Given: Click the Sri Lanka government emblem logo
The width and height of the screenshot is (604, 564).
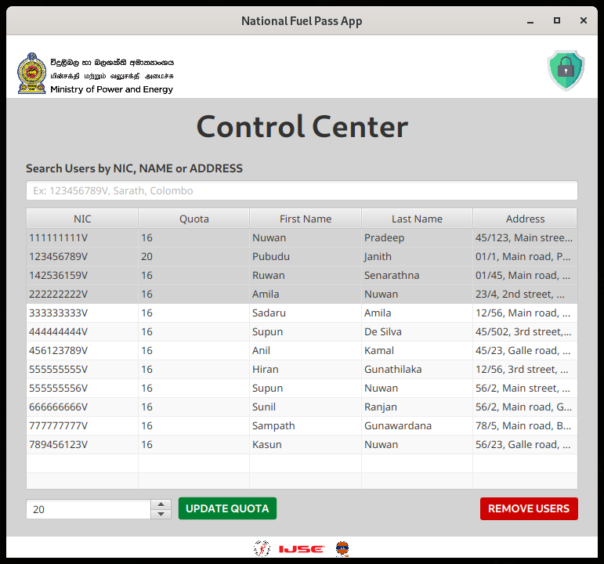Looking at the screenshot, I should point(31,73).
